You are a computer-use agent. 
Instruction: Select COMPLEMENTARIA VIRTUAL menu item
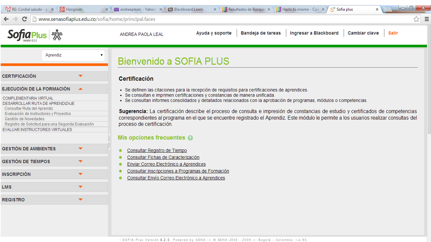(x=28, y=98)
